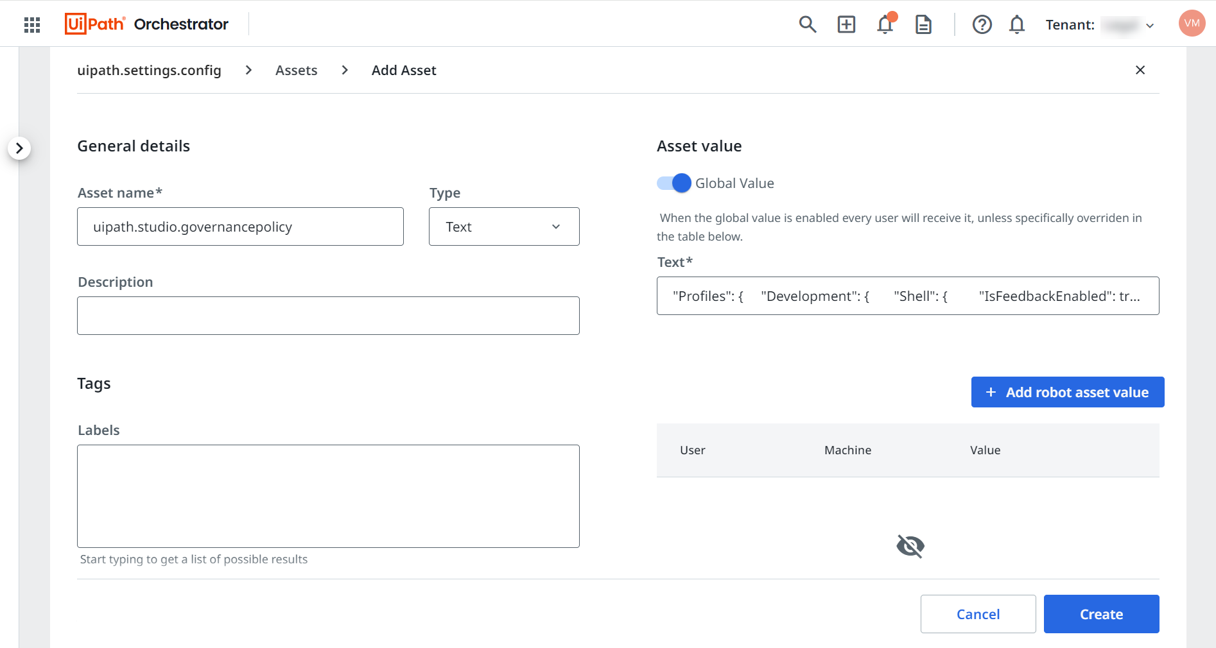Open the help question mark icon
Viewport: 1216px width, 648px height.
982,24
